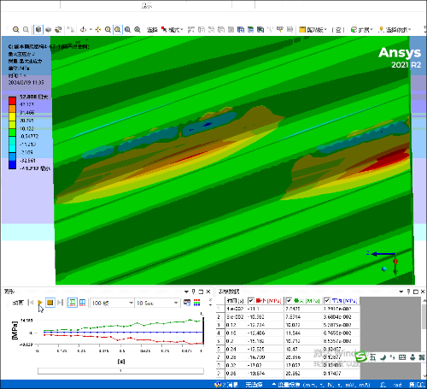The width and height of the screenshot is (427, 389).
Task: Expand the selection mode dropdown in toolbar
Action: (173, 29)
